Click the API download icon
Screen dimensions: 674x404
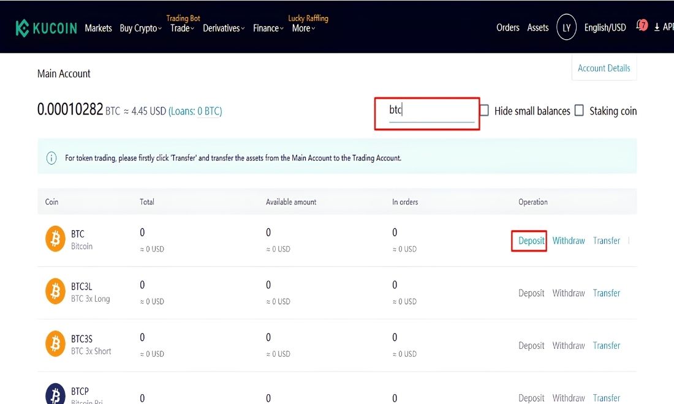click(x=657, y=27)
